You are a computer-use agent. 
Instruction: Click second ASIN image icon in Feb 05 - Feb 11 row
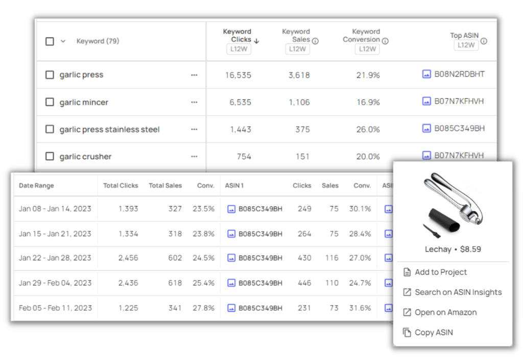[389, 309]
